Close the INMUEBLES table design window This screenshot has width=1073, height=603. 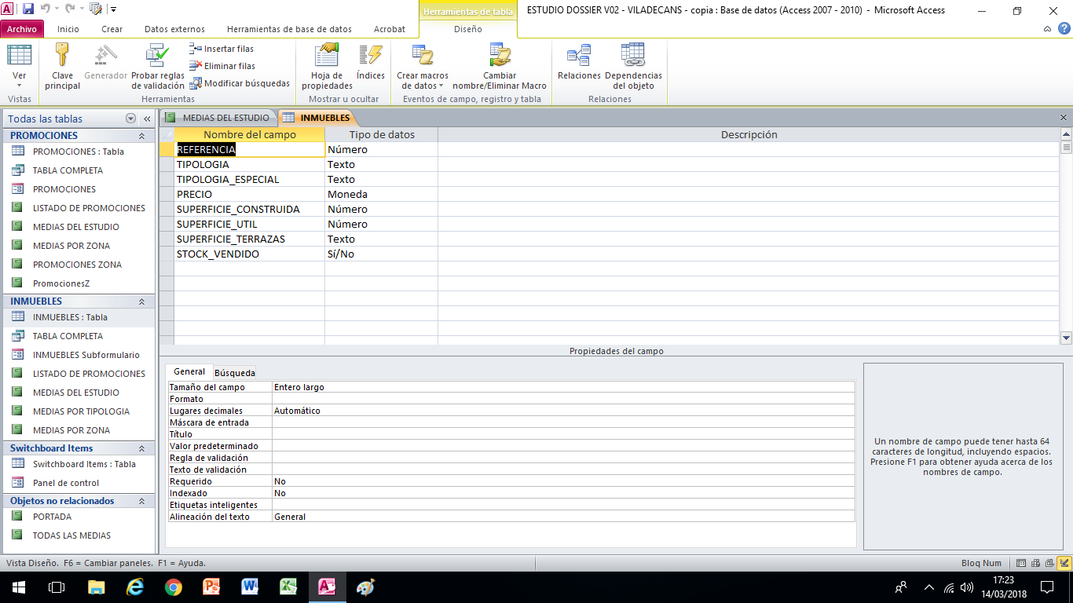point(1064,117)
